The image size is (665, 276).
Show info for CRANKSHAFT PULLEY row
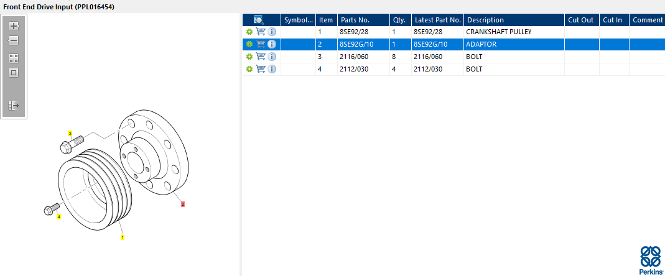tap(271, 32)
